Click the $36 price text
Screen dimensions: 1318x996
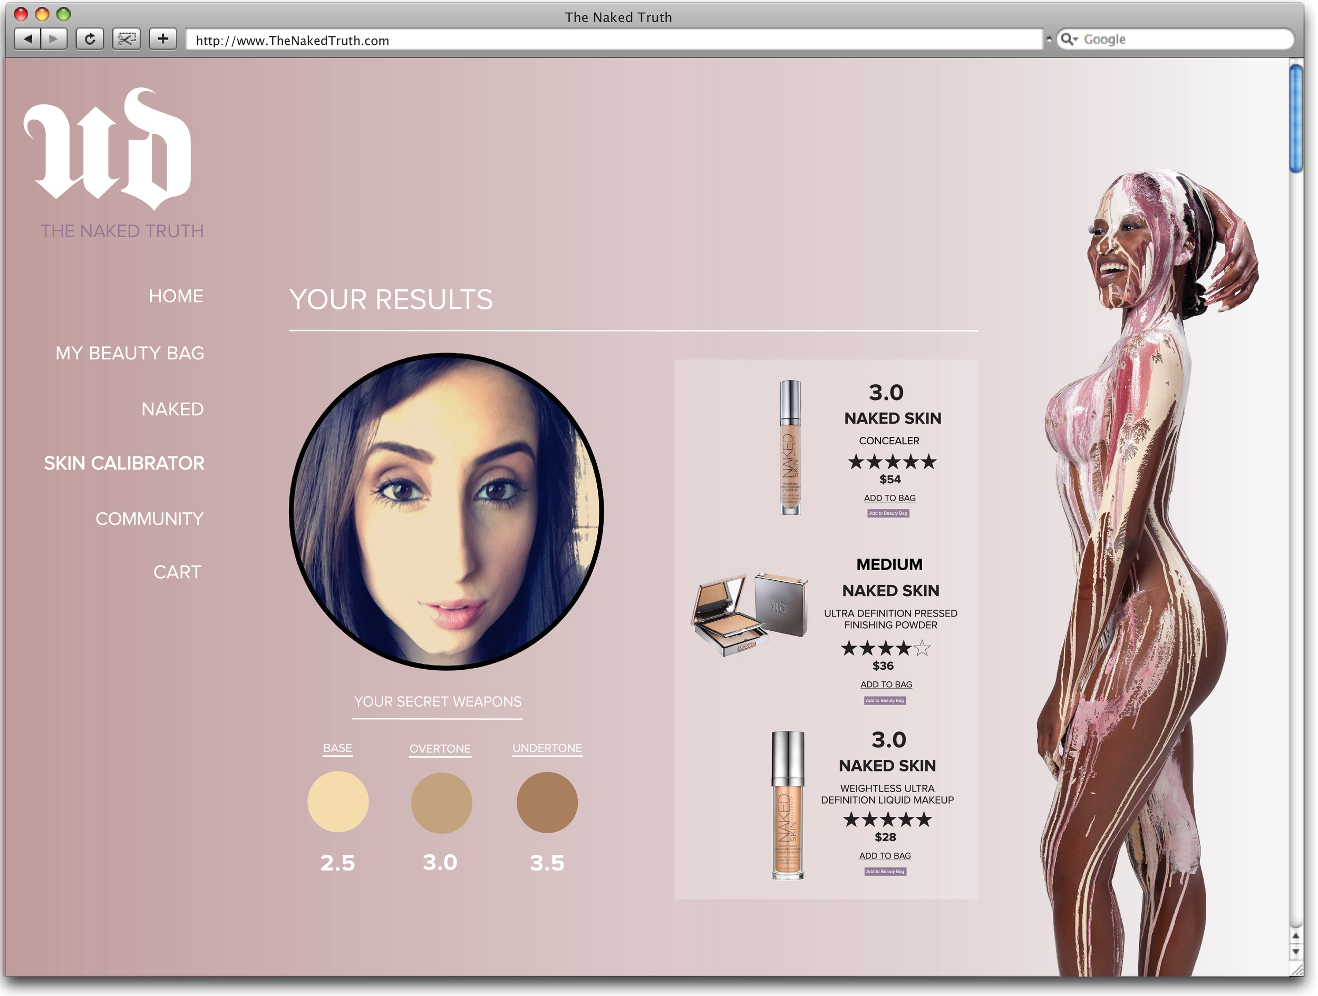tap(883, 666)
